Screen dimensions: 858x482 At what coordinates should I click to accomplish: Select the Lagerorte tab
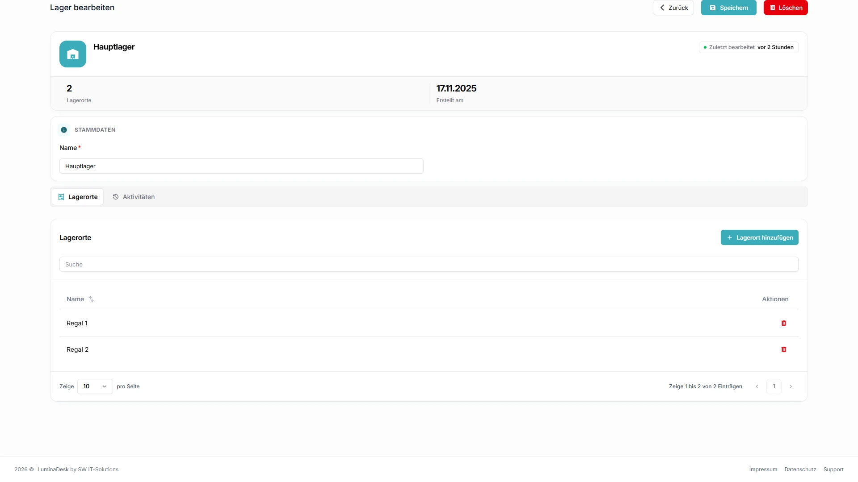click(x=78, y=197)
